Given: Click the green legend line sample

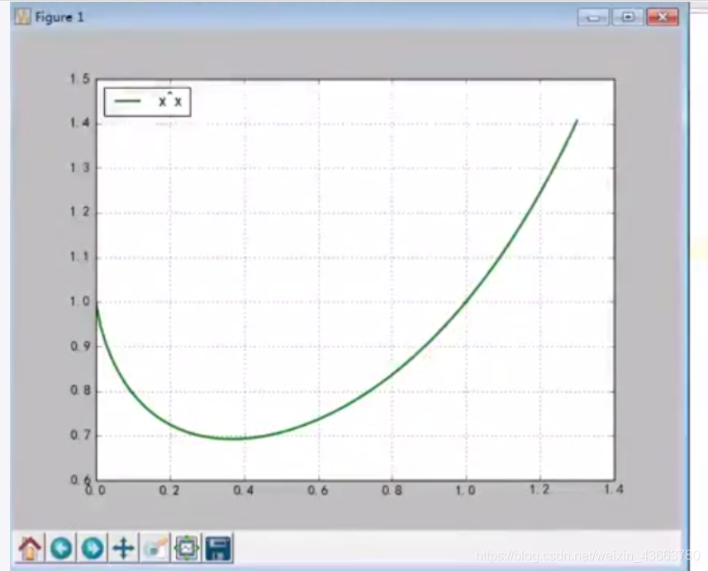Looking at the screenshot, I should [127, 101].
